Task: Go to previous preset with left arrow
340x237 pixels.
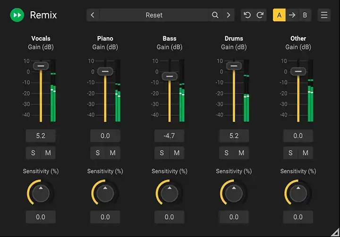Action: point(93,15)
